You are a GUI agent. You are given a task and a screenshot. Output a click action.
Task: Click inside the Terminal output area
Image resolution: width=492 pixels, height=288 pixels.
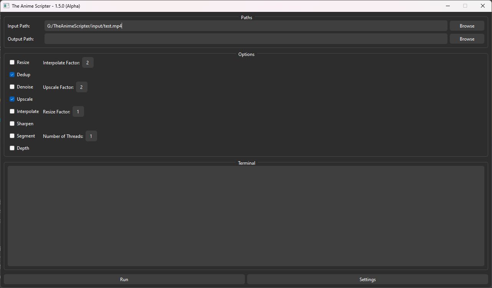click(x=246, y=216)
